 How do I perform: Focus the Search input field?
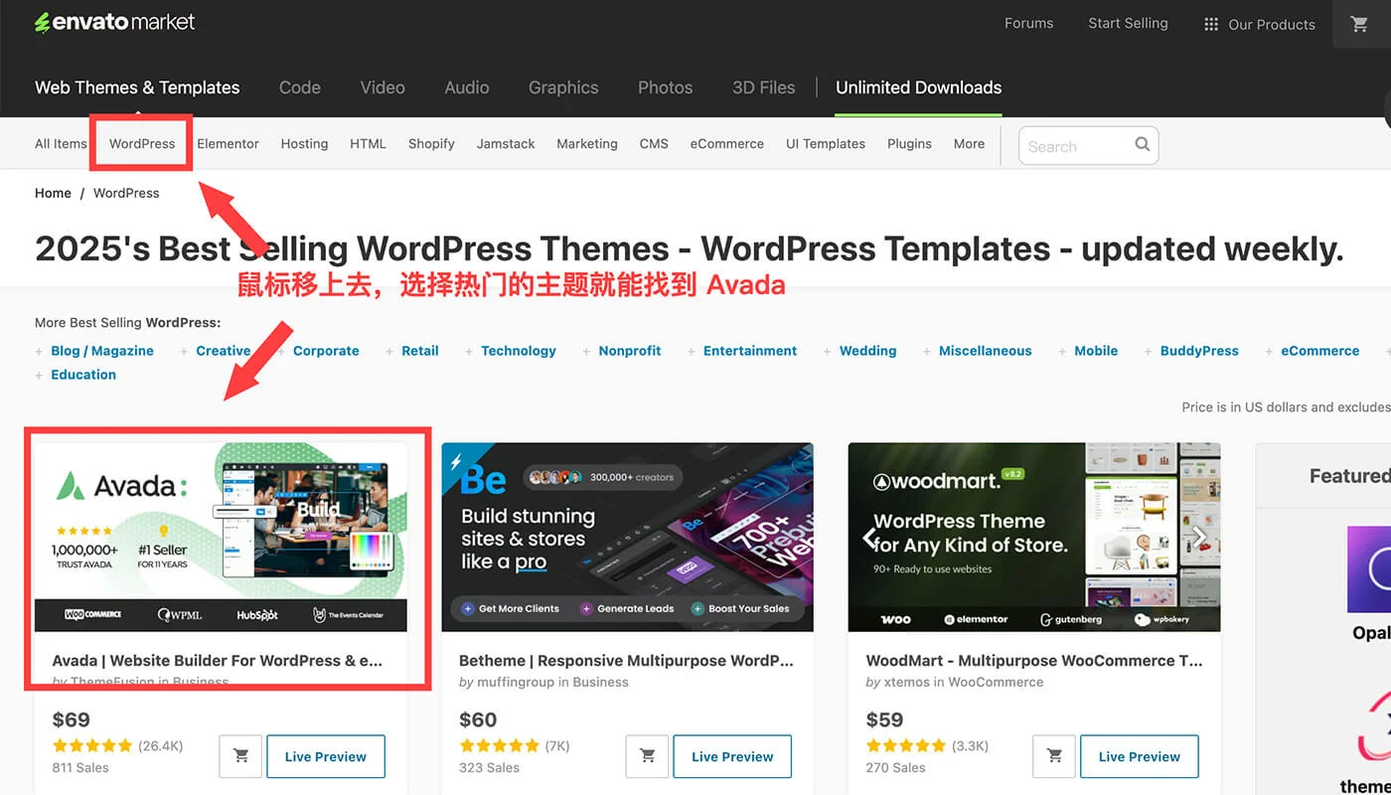1075,146
